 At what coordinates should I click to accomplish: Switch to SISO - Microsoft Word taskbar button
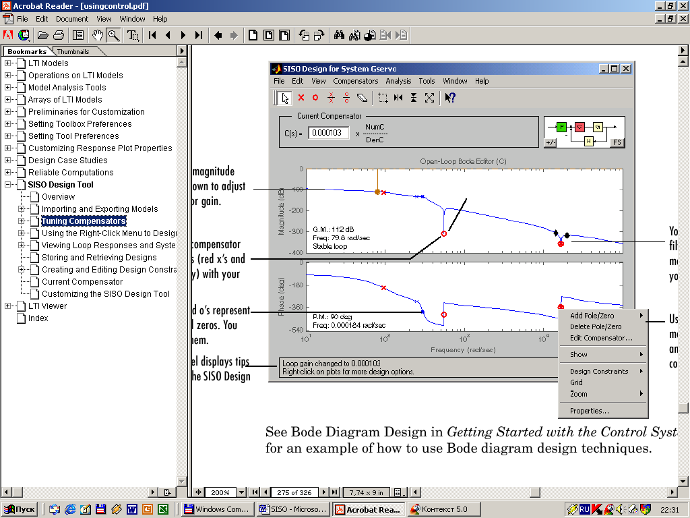[293, 509]
